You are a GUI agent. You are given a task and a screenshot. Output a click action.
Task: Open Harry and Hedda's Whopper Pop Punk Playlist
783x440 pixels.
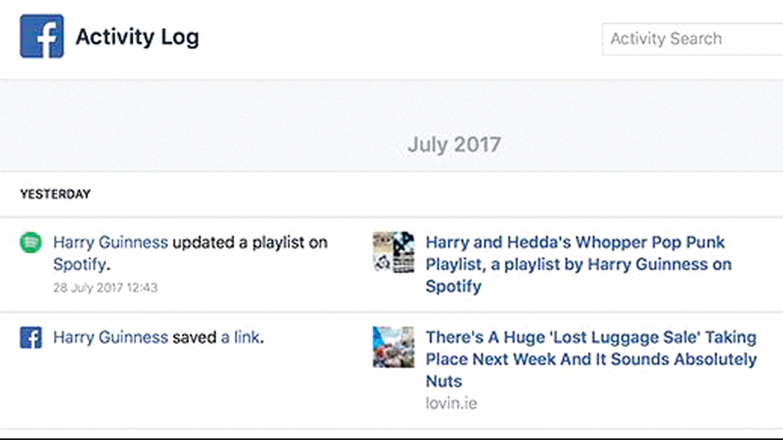tap(575, 242)
